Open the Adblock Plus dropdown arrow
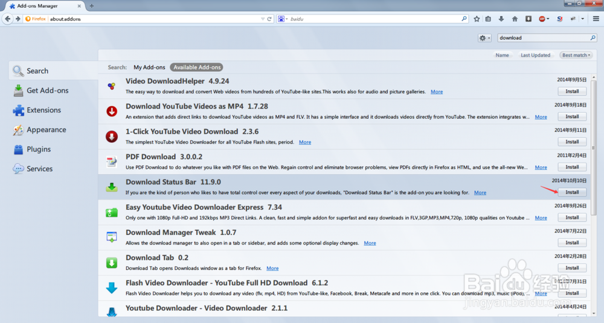 point(548,19)
